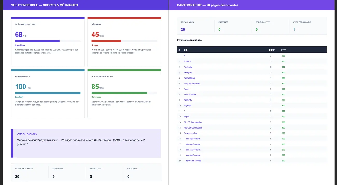Select the 68/100 test scenario score
337x185 pixels.
[21, 35]
